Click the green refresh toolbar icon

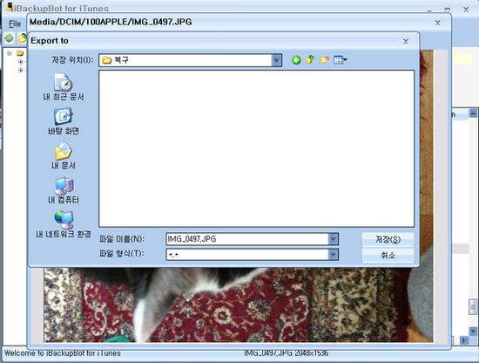9,38
